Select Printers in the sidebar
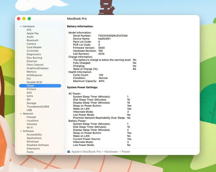Viewport: 216px width, 172px height. (31, 89)
